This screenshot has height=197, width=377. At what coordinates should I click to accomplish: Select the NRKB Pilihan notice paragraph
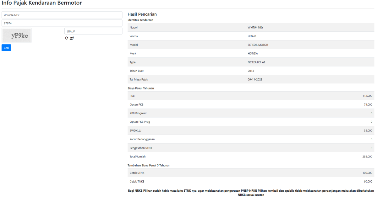pyautogui.click(x=251, y=193)
